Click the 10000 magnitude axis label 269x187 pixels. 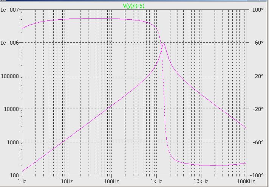coord(11,109)
